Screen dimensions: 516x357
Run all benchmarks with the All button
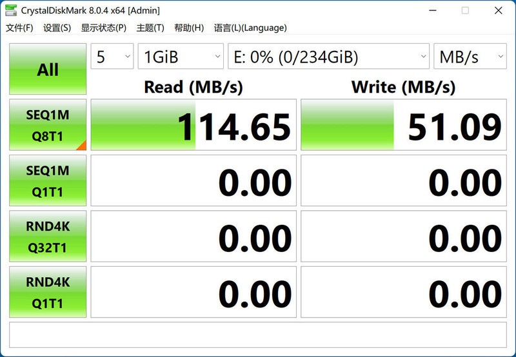point(48,69)
